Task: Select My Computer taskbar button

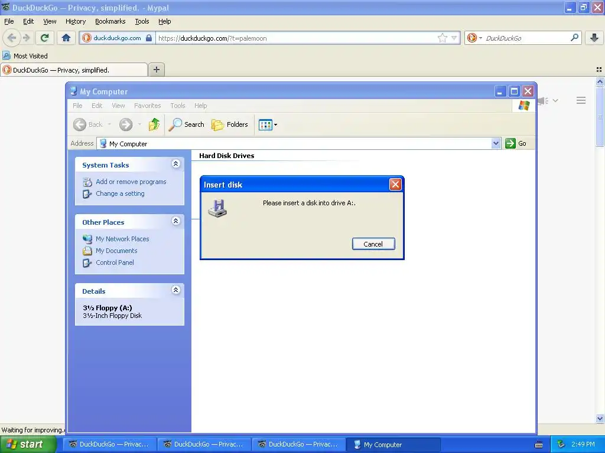Action: (x=393, y=444)
